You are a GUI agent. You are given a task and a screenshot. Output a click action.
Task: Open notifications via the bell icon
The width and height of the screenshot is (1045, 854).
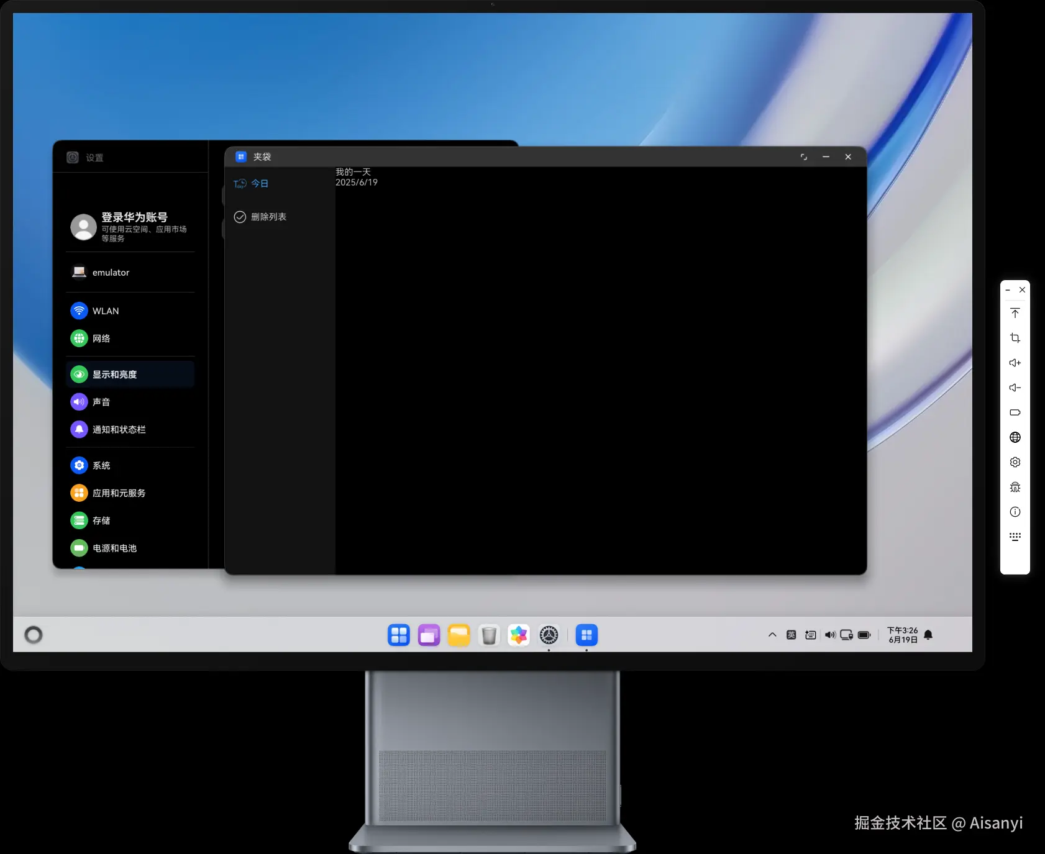[927, 635]
